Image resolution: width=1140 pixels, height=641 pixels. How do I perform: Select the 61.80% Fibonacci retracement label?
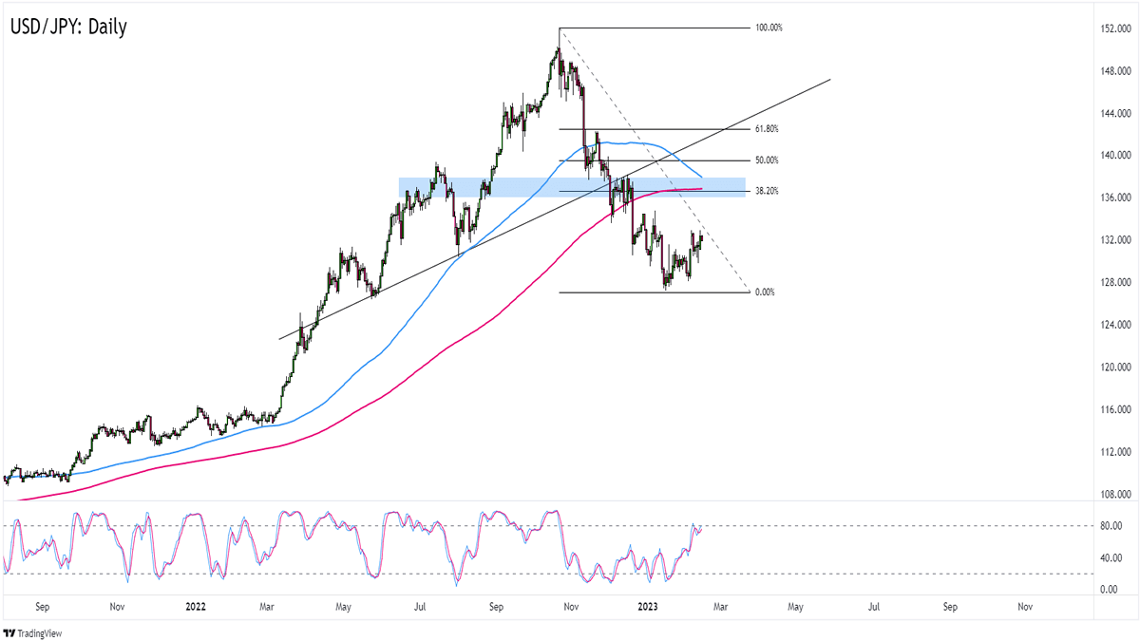(x=767, y=129)
